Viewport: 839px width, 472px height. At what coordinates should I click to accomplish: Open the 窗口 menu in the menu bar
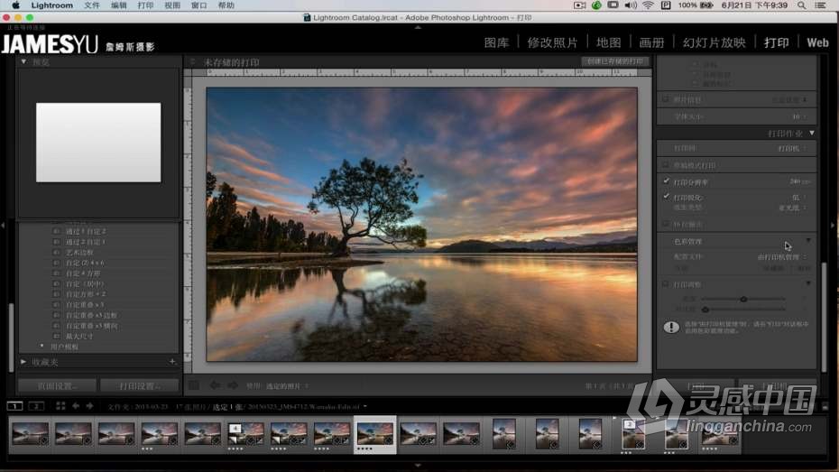(198, 5)
